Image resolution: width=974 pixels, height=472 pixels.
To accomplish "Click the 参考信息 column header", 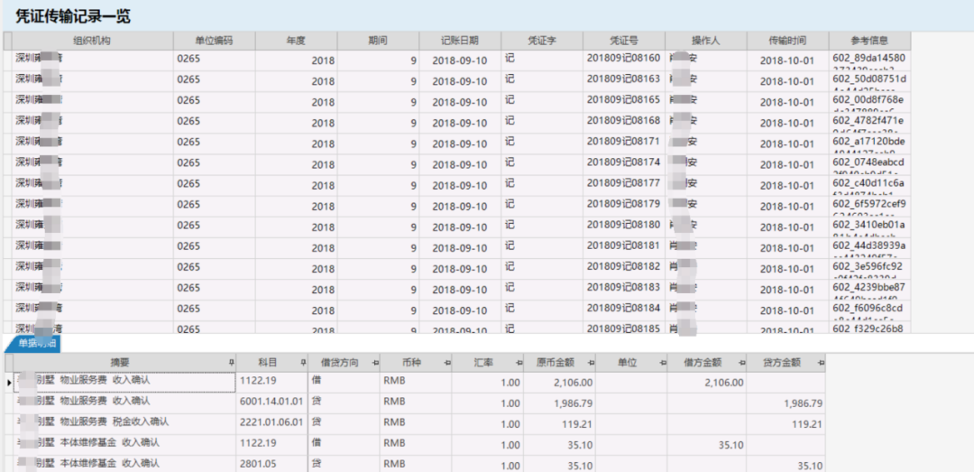I will tap(869, 41).
